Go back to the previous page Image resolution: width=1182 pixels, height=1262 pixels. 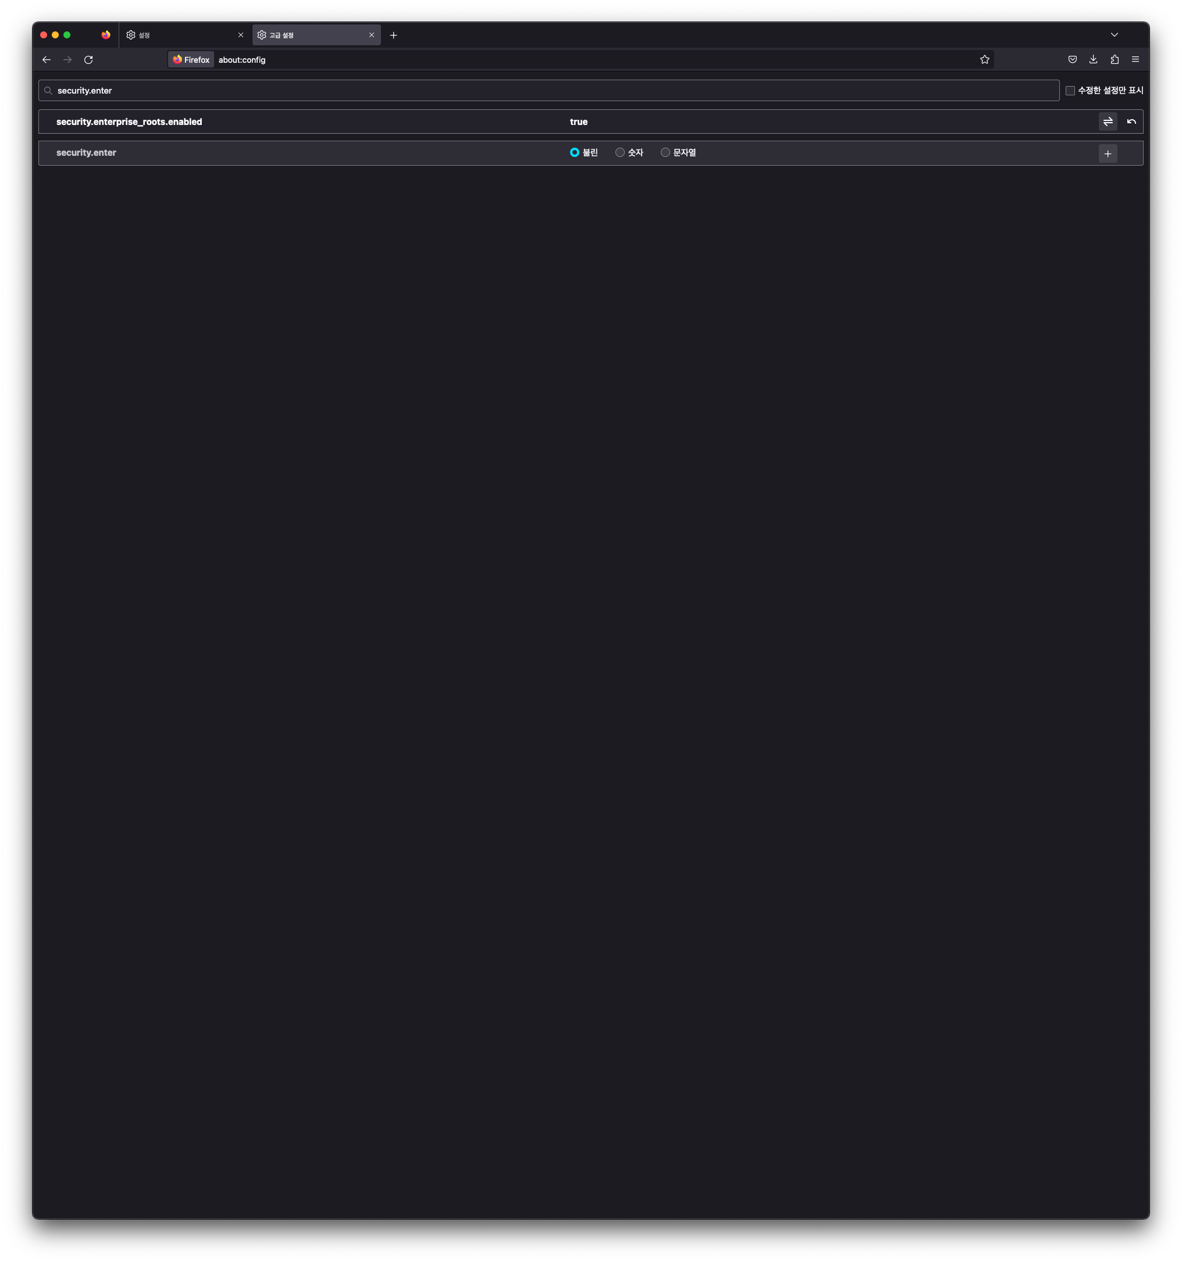coord(47,60)
